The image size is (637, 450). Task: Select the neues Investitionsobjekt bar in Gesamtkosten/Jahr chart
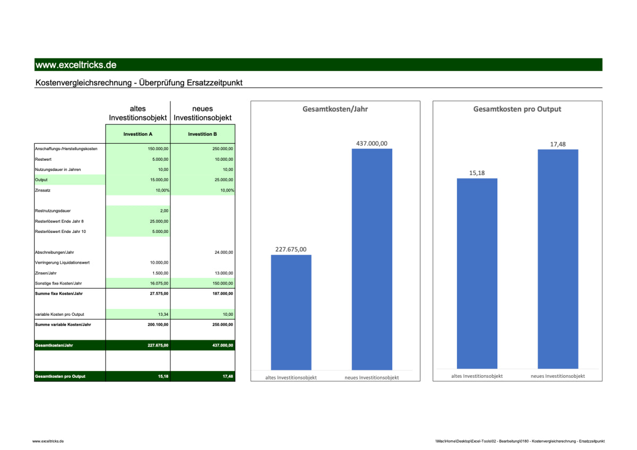(x=372, y=259)
